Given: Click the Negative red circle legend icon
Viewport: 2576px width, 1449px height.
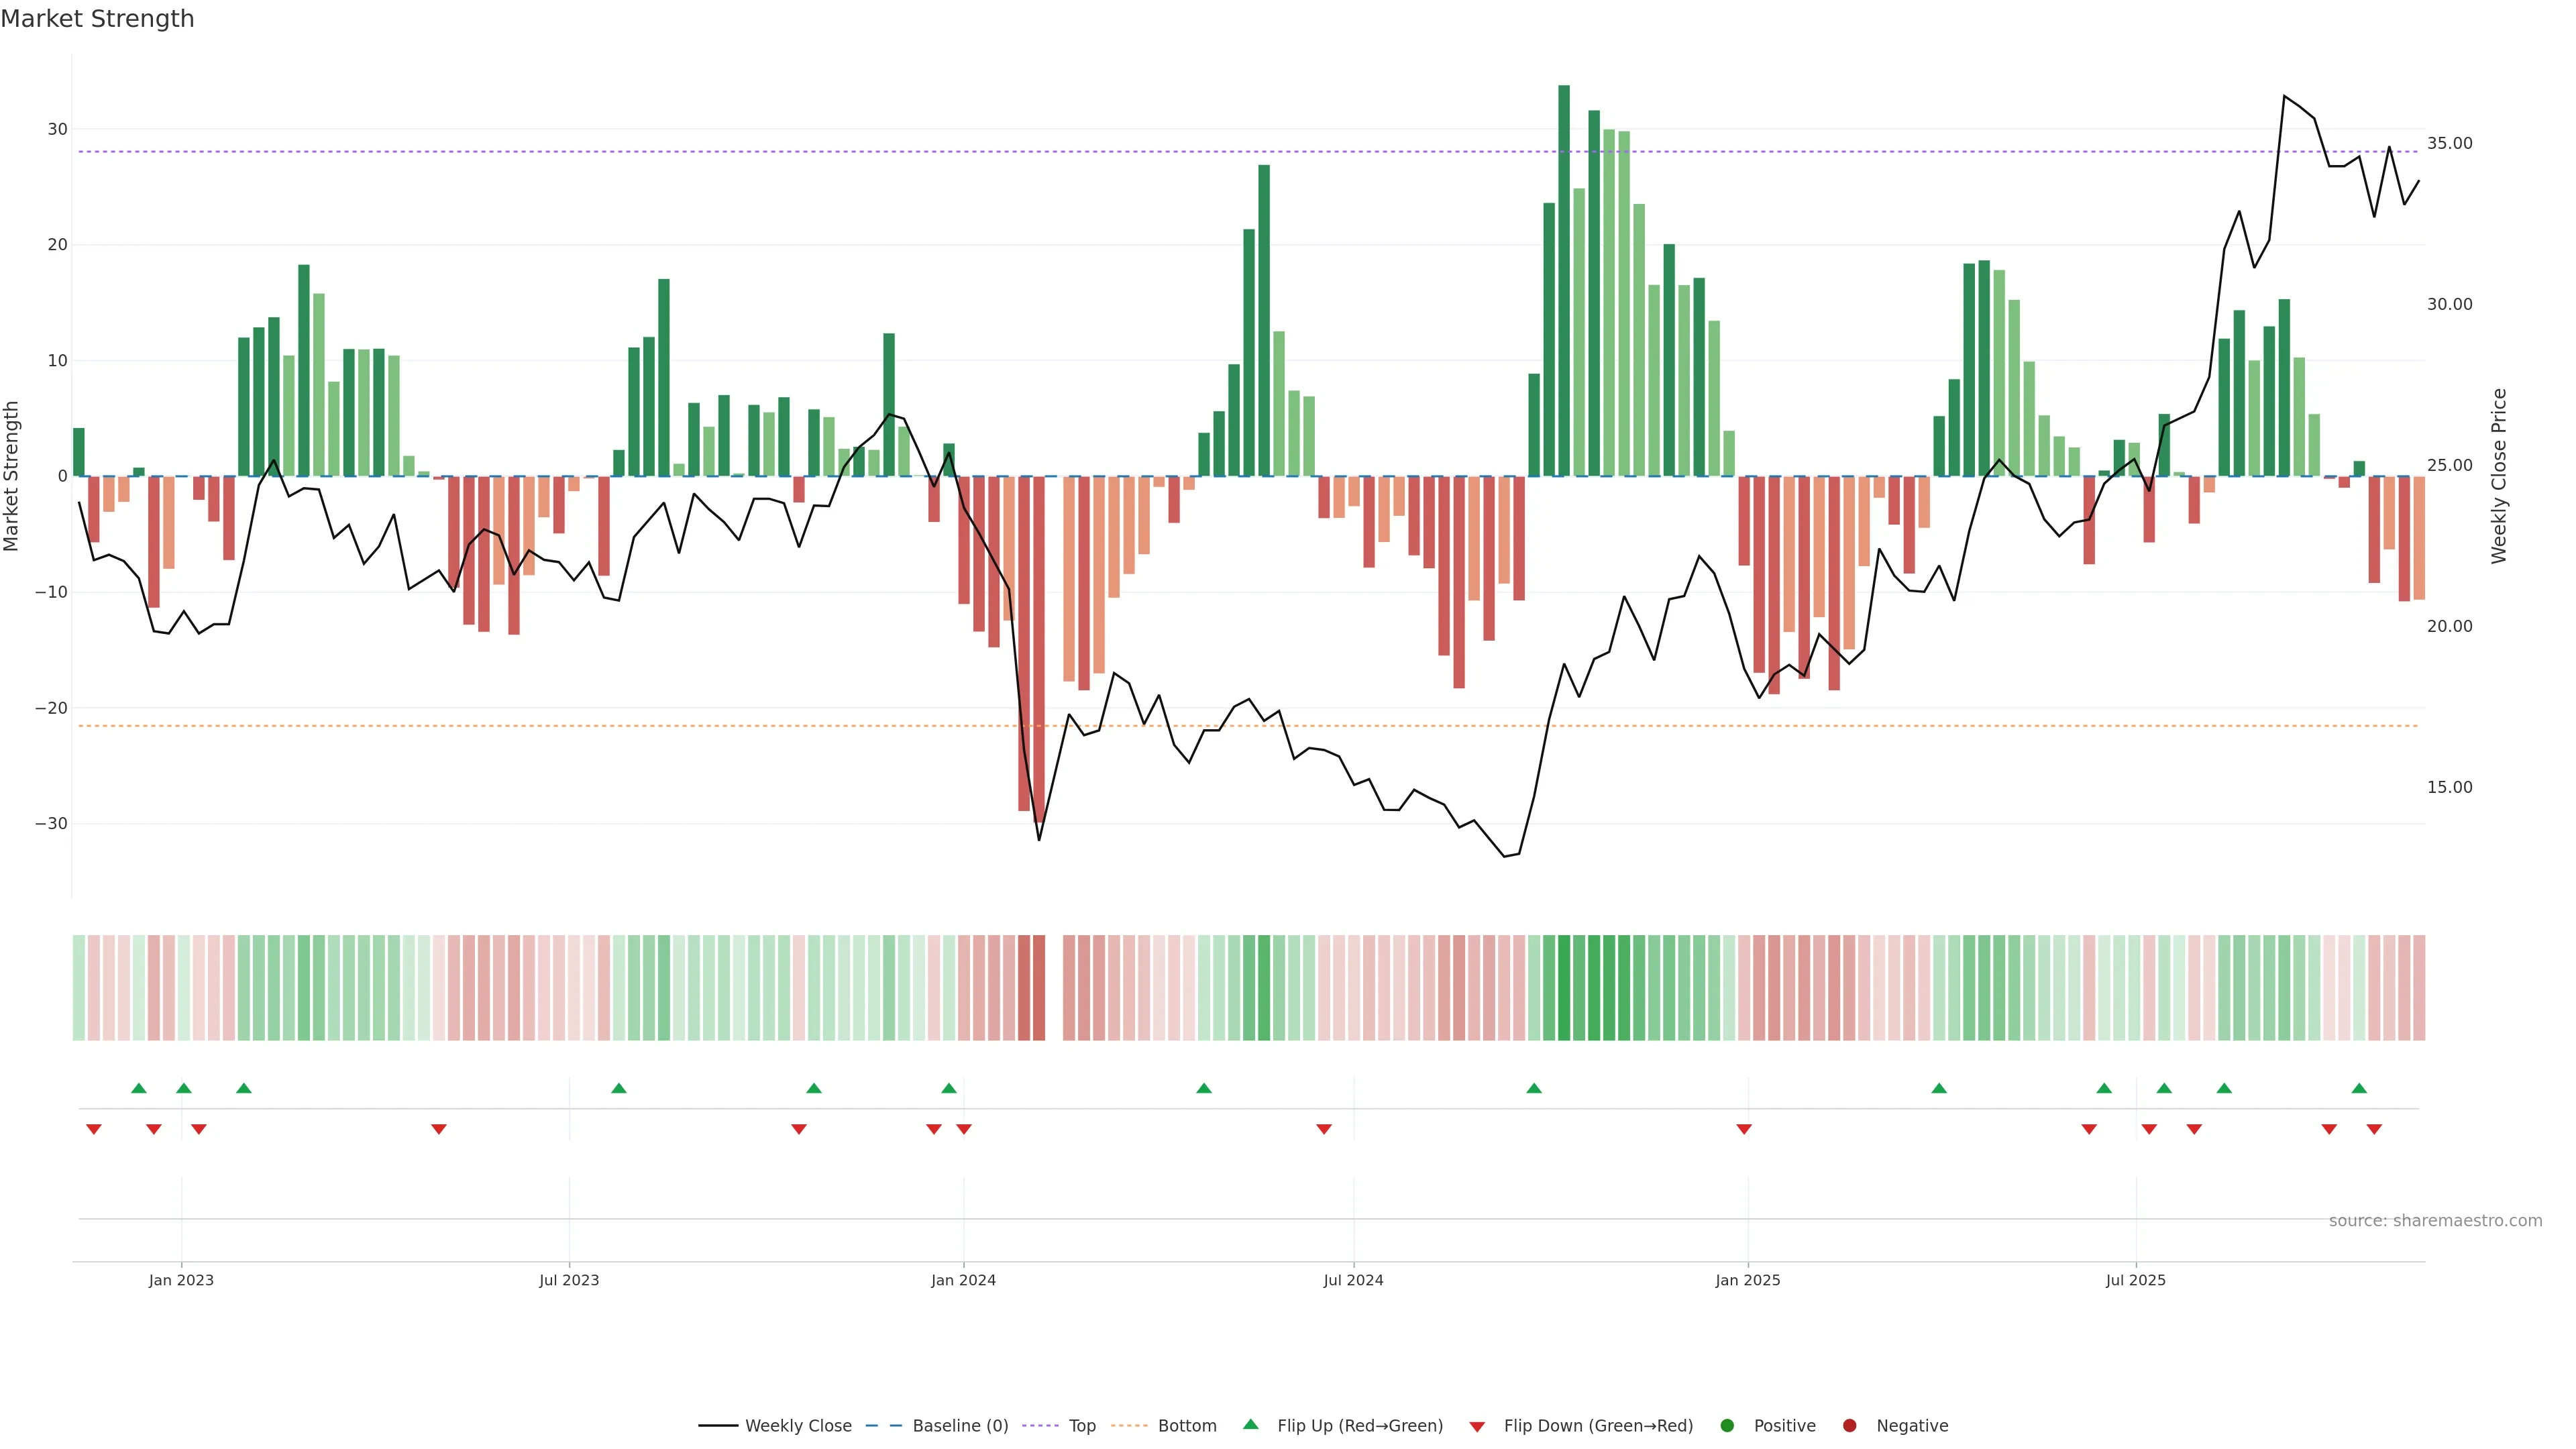Looking at the screenshot, I should (1850, 1426).
